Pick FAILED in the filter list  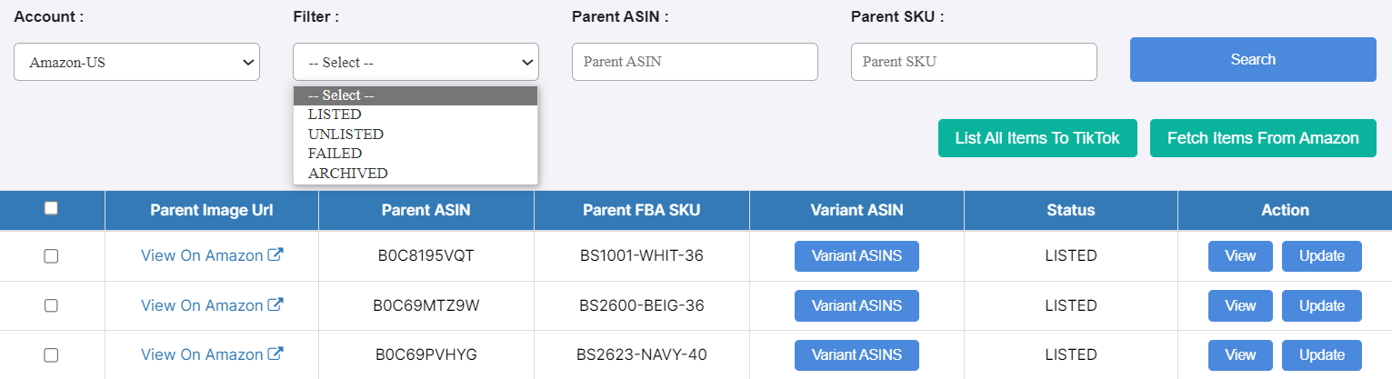click(x=335, y=154)
